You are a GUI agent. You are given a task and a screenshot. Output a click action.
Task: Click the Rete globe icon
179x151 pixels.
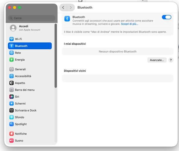11,53
